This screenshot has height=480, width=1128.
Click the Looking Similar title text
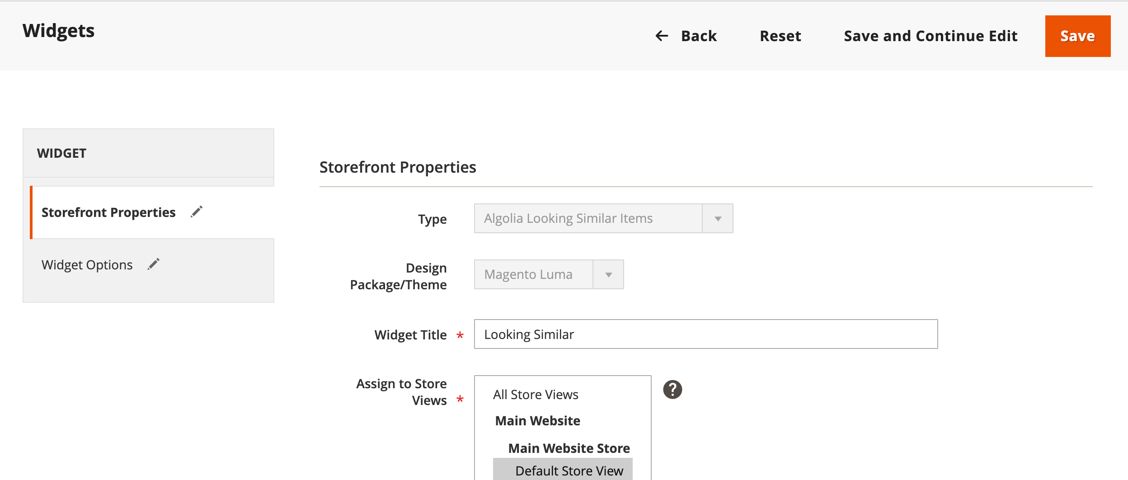(x=529, y=334)
